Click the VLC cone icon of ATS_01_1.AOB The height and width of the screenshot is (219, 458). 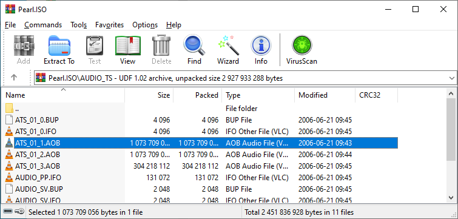pos(9,143)
